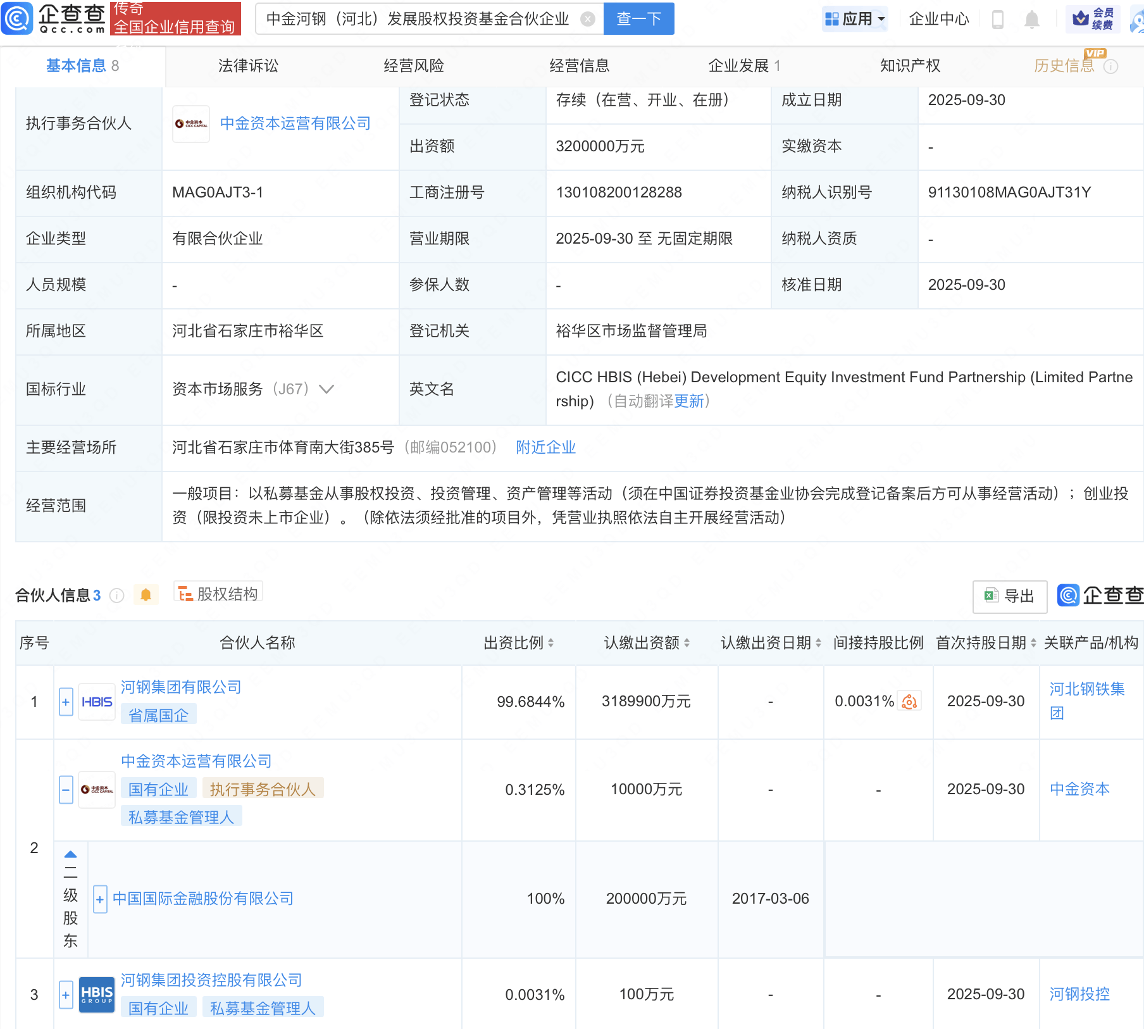Click the 查一下 search button
Viewport: 1144px width, 1029px height.
638,19
